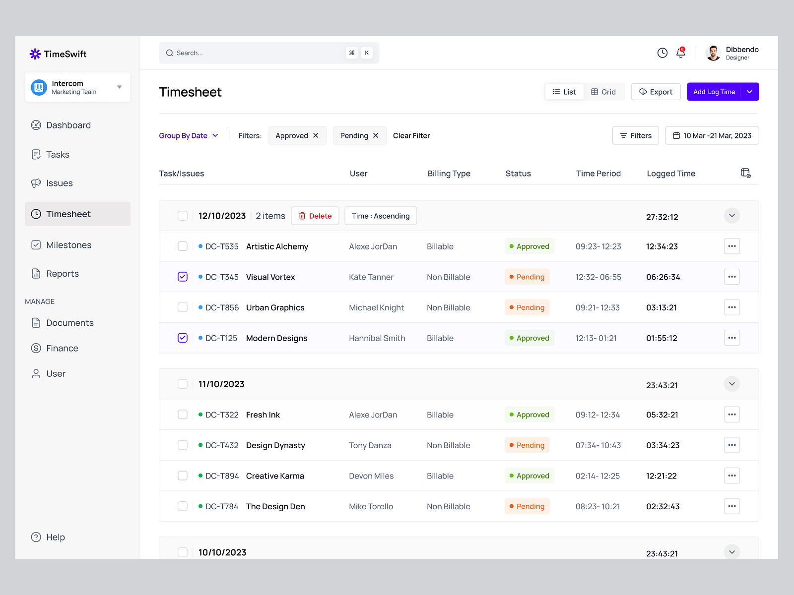
Task: Click the history clock icon near notifications
Action: [x=662, y=53]
